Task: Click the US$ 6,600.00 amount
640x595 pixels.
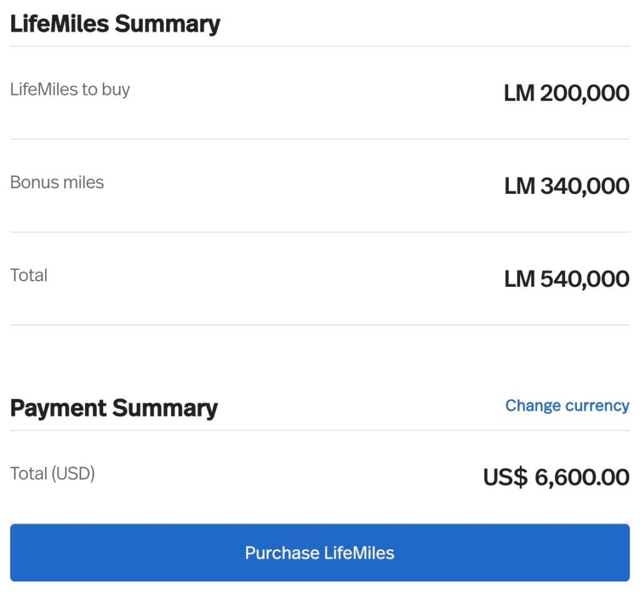Action: point(555,477)
